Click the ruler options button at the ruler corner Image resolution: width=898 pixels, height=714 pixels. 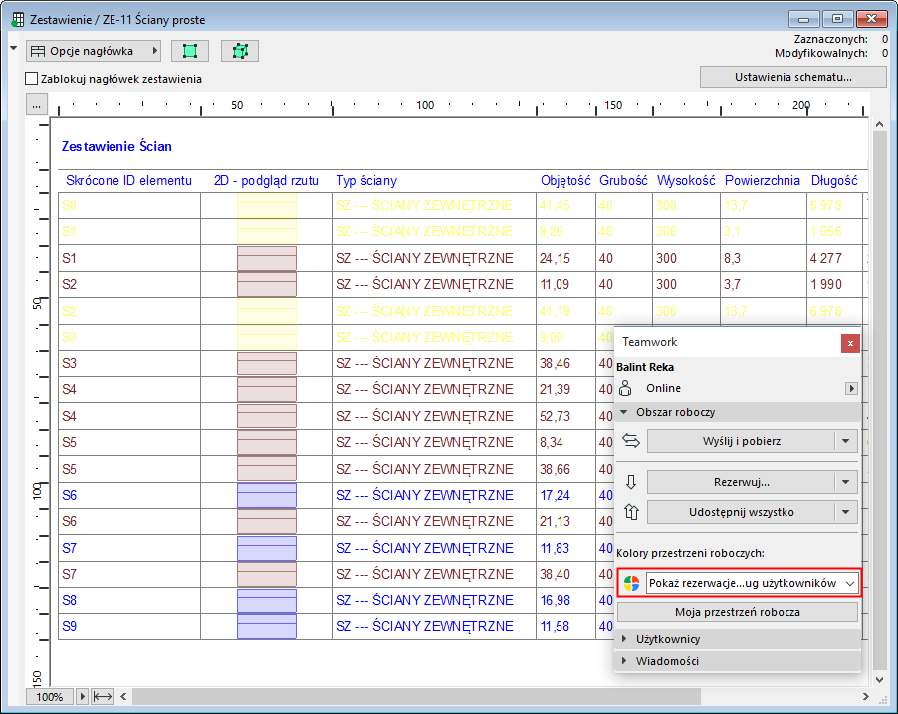click(x=36, y=103)
